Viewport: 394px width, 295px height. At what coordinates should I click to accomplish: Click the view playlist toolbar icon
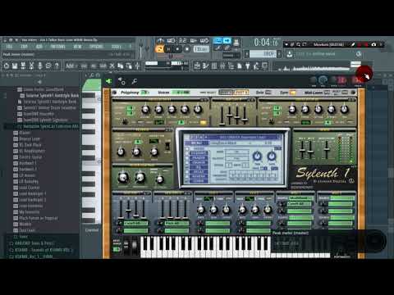coord(197,66)
